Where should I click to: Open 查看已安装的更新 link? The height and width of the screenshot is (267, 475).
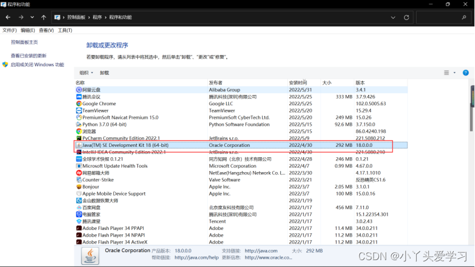pos(29,55)
